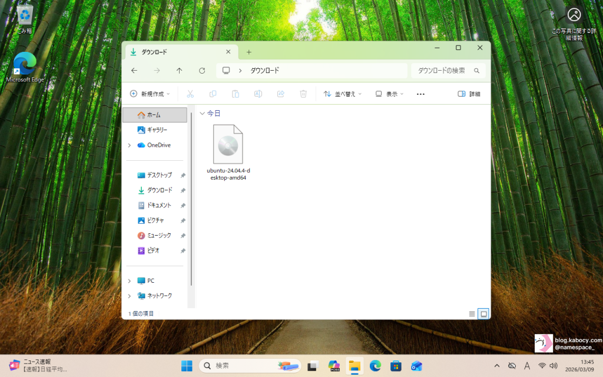Viewport: 603px width, 377px height.
Task: Click the Delete trash icon in toolbar
Action: (x=303, y=94)
